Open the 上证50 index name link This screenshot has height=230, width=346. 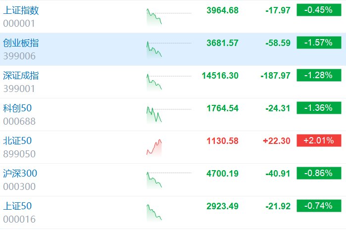[17, 206]
